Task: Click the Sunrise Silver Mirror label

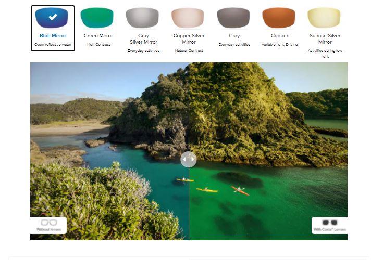Action: (325, 39)
